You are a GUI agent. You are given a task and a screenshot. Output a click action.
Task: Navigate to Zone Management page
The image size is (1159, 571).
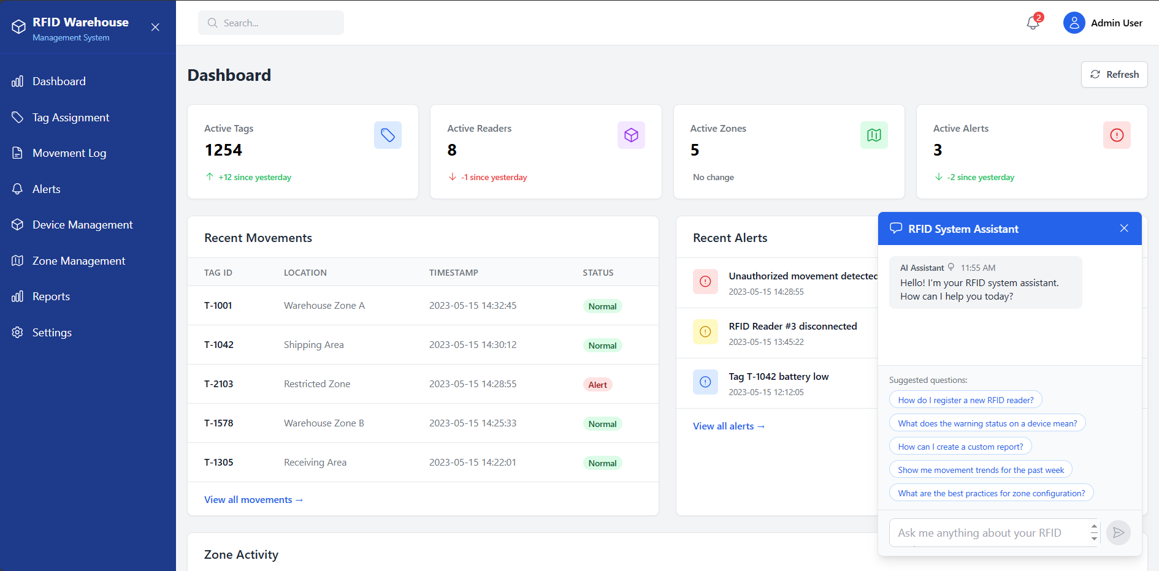pyautogui.click(x=78, y=261)
